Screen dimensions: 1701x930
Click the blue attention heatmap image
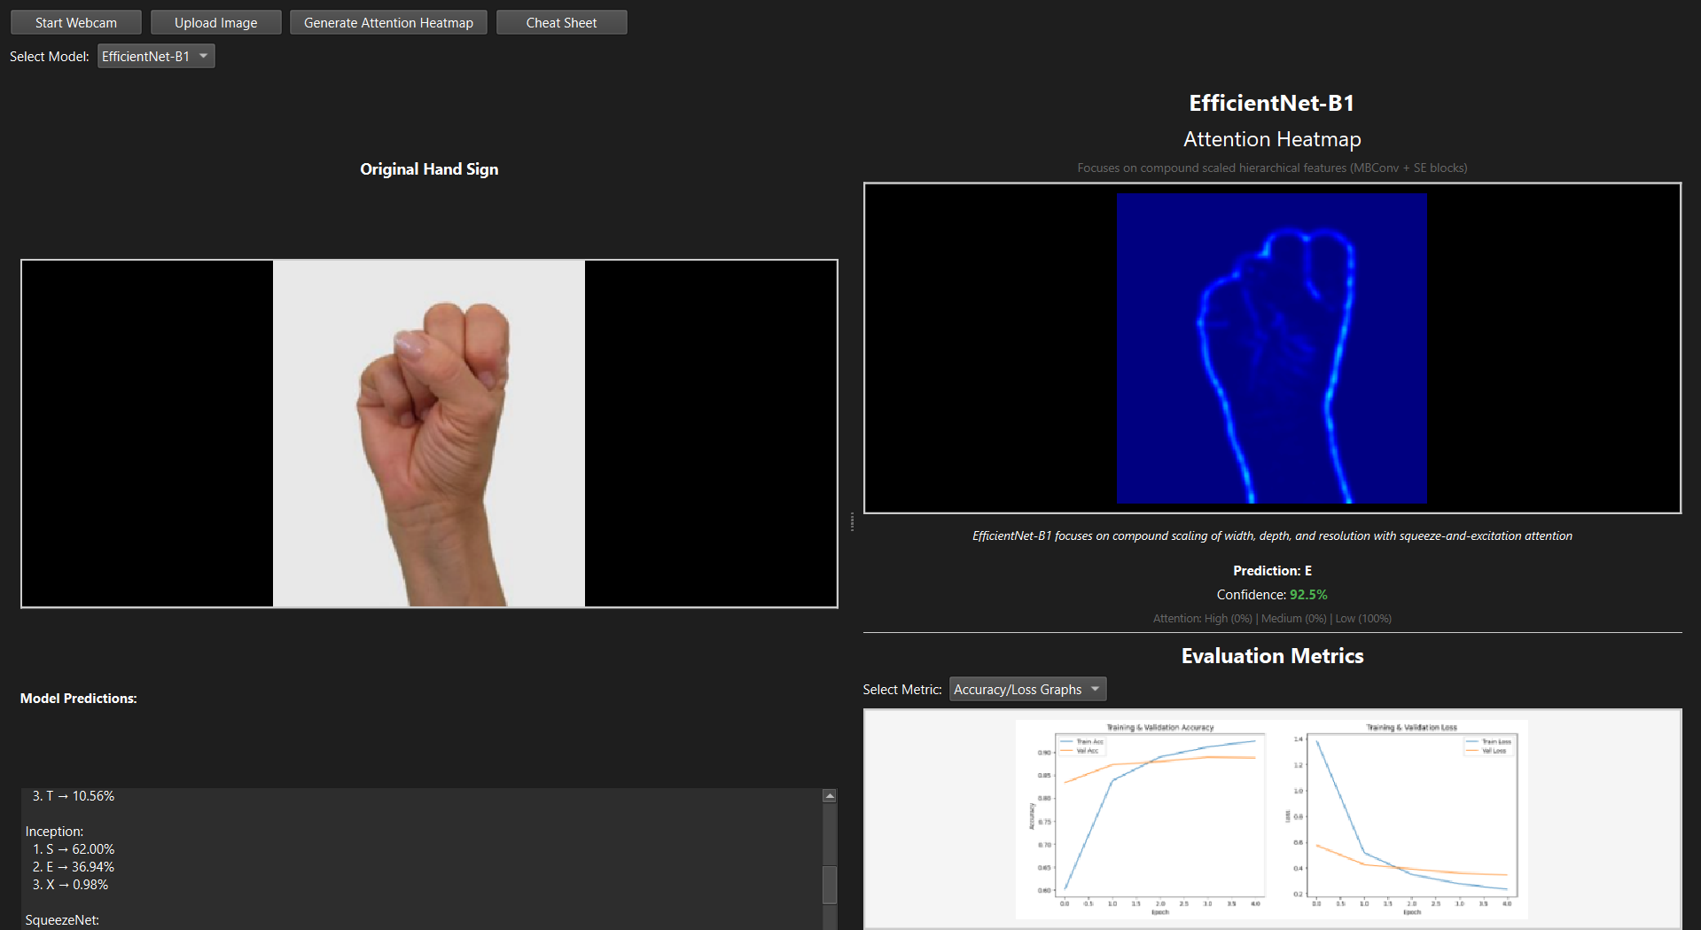(1271, 348)
